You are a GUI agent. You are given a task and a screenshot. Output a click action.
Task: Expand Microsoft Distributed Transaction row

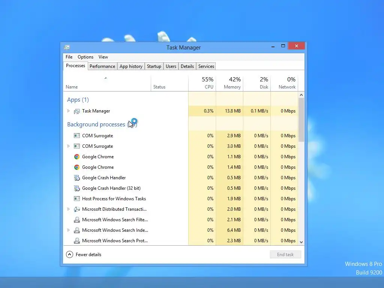pos(68,209)
